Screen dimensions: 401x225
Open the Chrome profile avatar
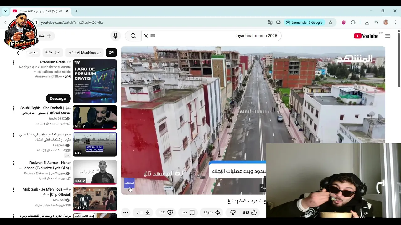(386, 22)
